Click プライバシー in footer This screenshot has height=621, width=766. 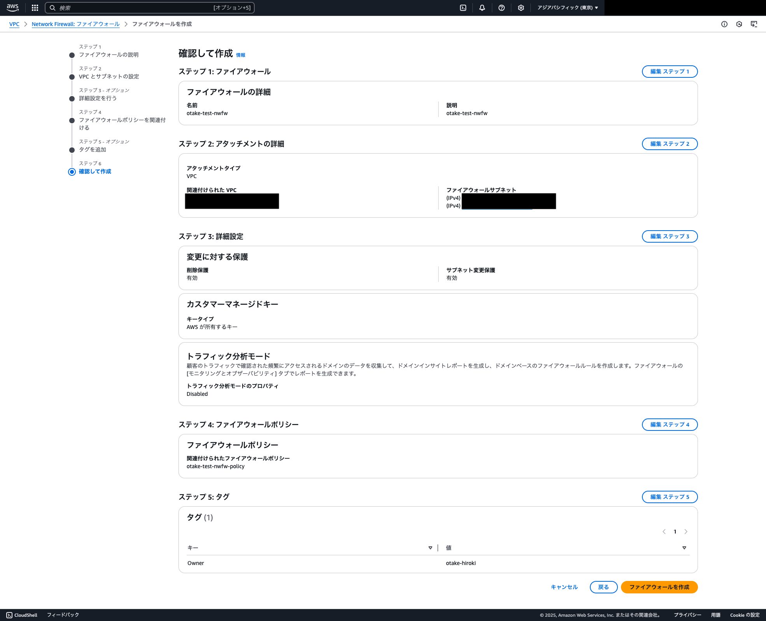point(687,615)
